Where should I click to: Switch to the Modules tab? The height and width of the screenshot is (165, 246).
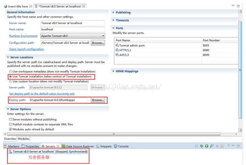pos(23,139)
